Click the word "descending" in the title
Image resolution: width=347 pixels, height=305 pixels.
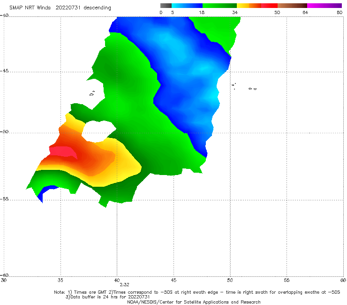(97, 8)
